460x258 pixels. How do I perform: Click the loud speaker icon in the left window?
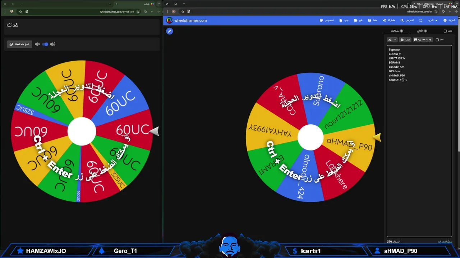(x=53, y=44)
